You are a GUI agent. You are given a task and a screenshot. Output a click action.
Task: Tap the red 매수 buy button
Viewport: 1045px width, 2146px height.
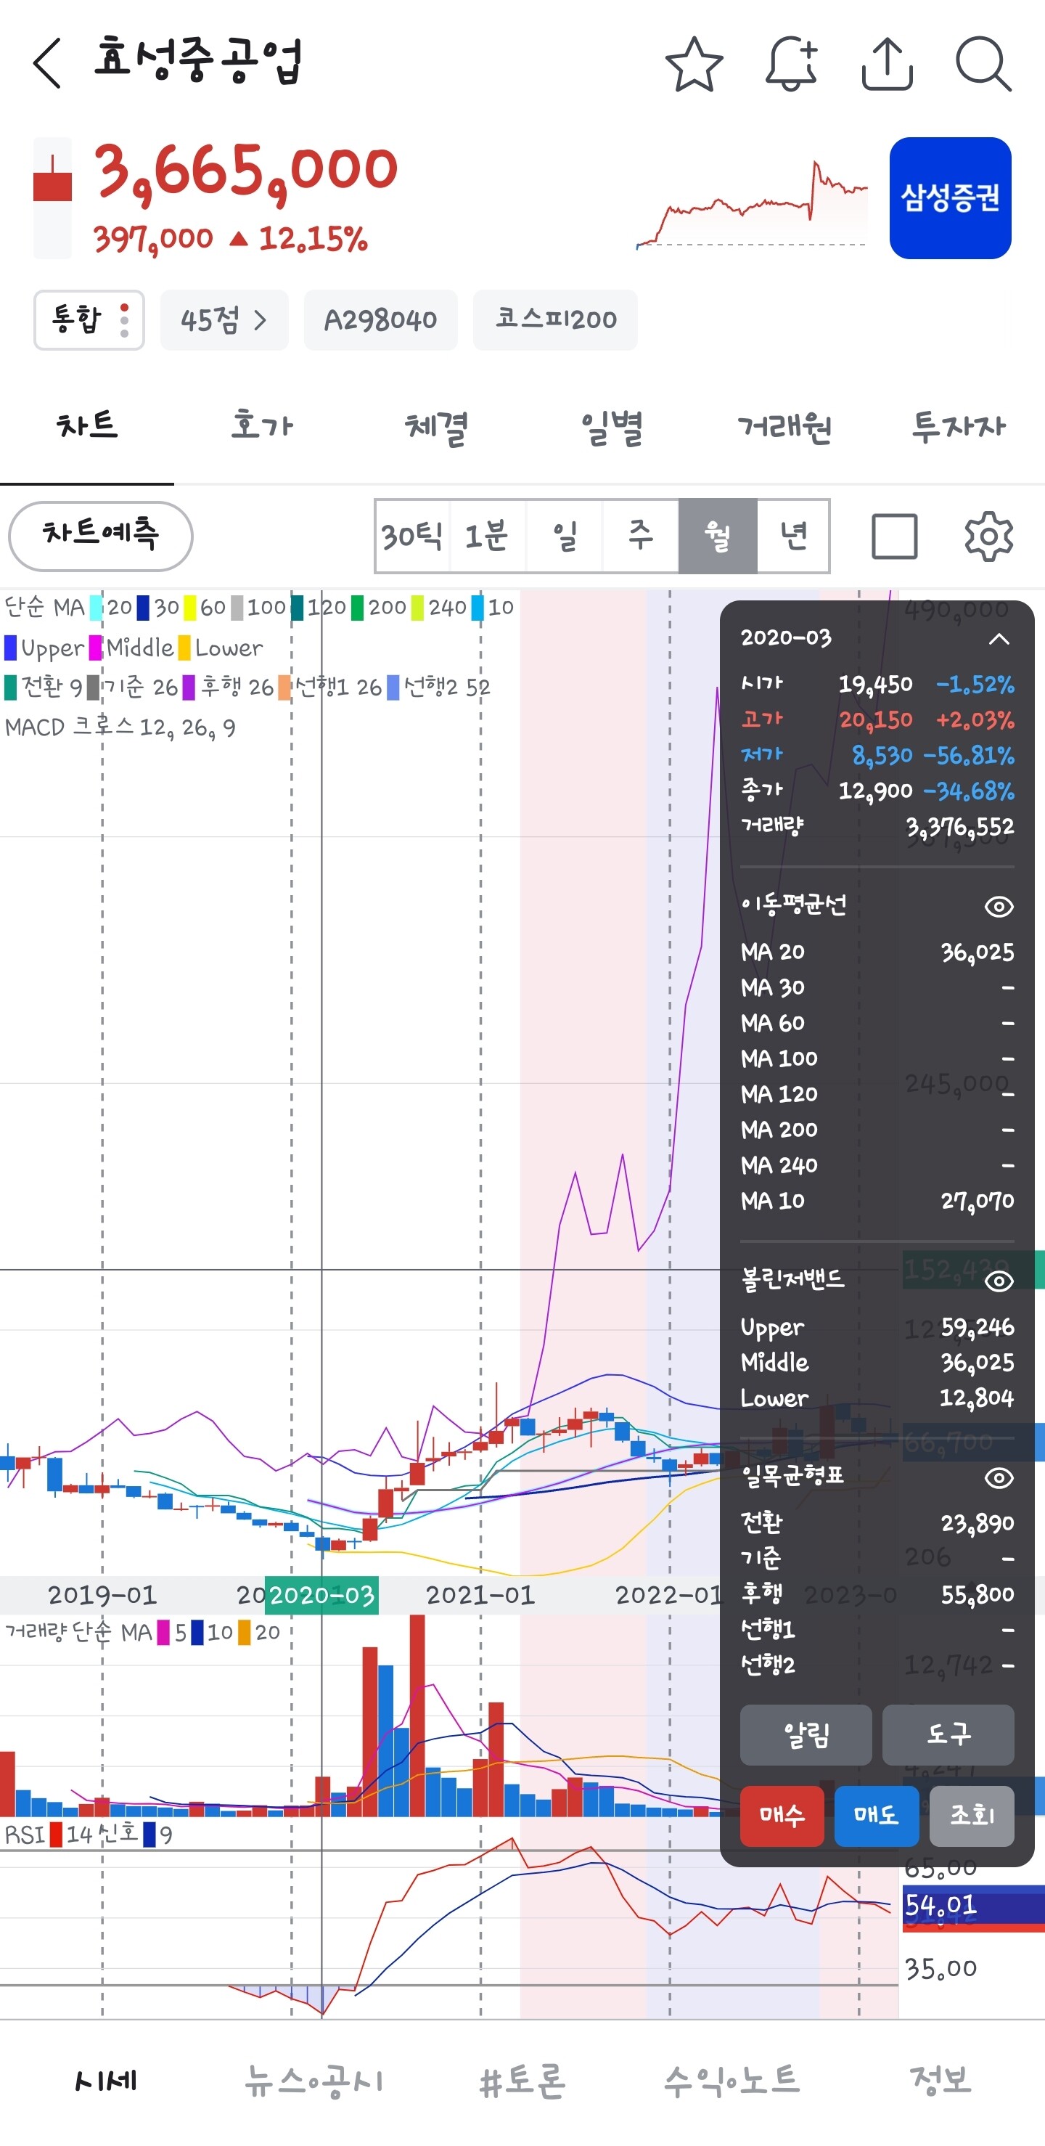(782, 1815)
